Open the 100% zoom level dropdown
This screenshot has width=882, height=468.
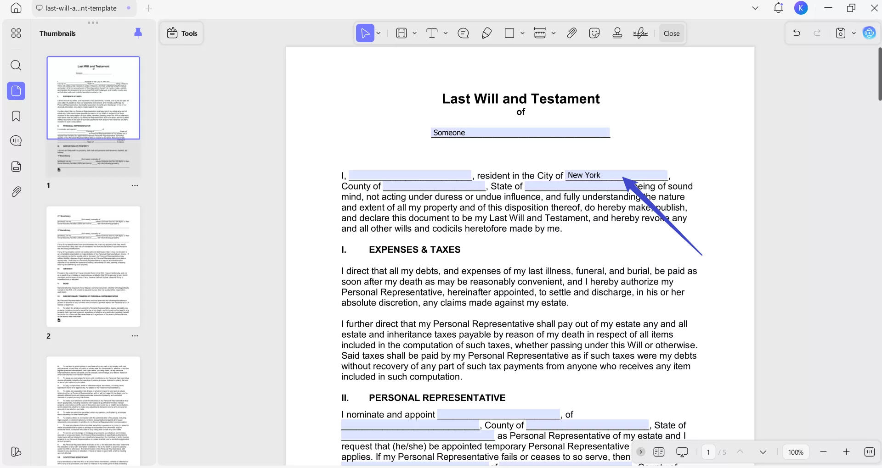pos(796,452)
